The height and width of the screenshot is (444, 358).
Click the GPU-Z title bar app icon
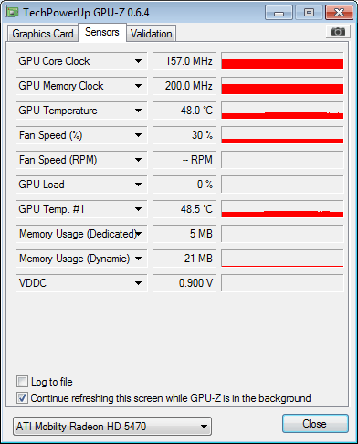point(13,13)
